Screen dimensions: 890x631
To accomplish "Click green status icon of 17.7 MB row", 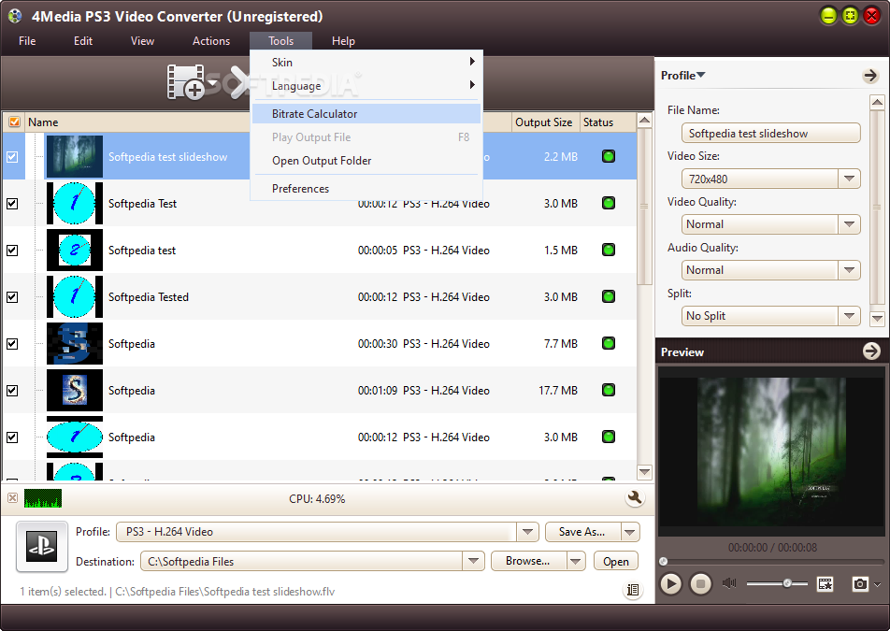I will pyautogui.click(x=609, y=390).
